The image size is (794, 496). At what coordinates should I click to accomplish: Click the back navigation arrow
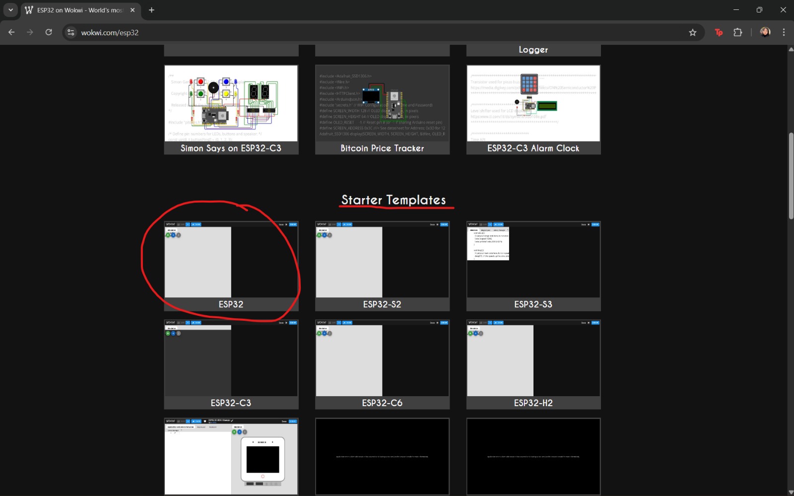point(11,32)
